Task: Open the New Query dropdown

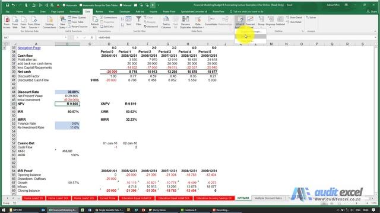Action: pos(62,22)
